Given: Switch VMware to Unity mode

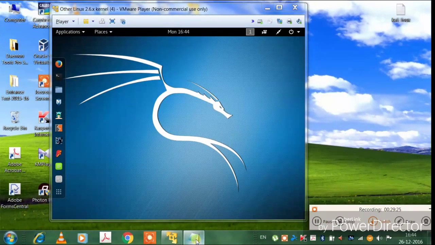Looking at the screenshot, I should coord(123,21).
